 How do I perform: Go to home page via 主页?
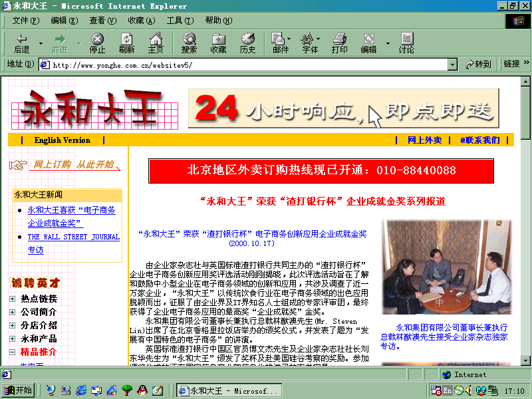point(156,43)
